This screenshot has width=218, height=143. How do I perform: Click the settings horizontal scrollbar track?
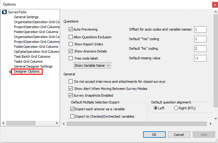pyautogui.click(x=137, y=124)
